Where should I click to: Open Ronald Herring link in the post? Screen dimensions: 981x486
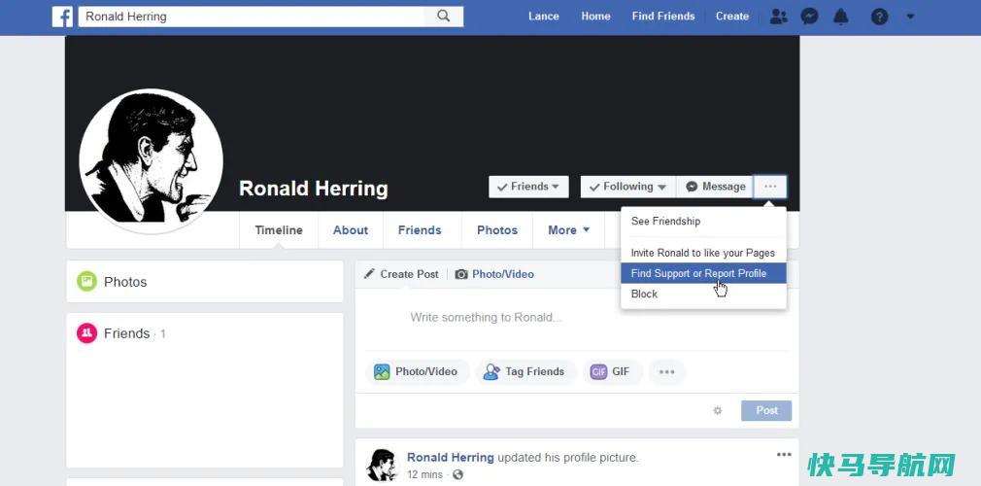[451, 457]
